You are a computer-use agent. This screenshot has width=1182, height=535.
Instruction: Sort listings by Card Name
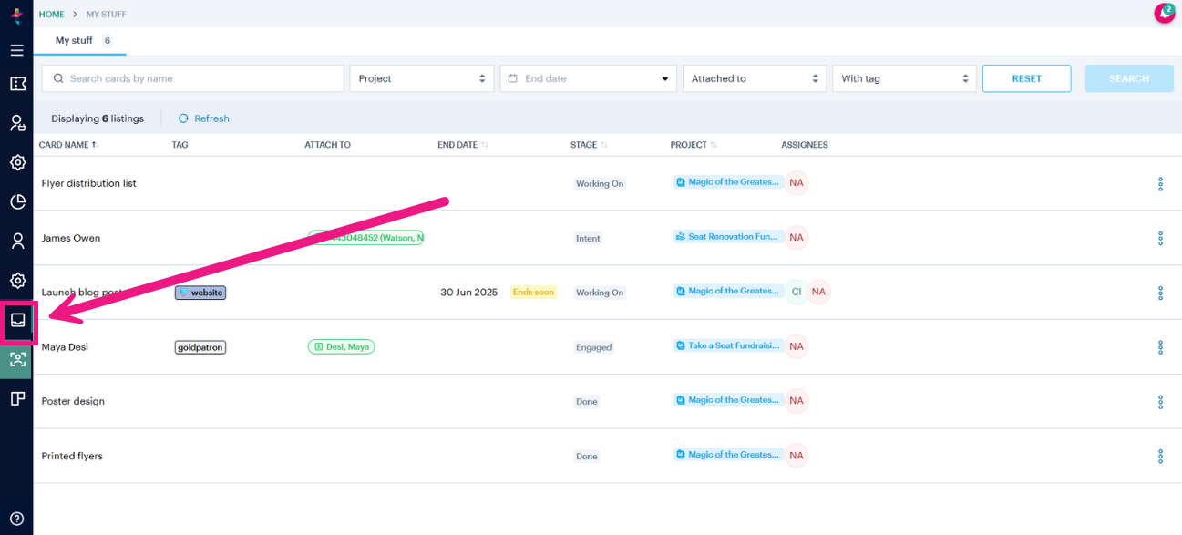[68, 144]
